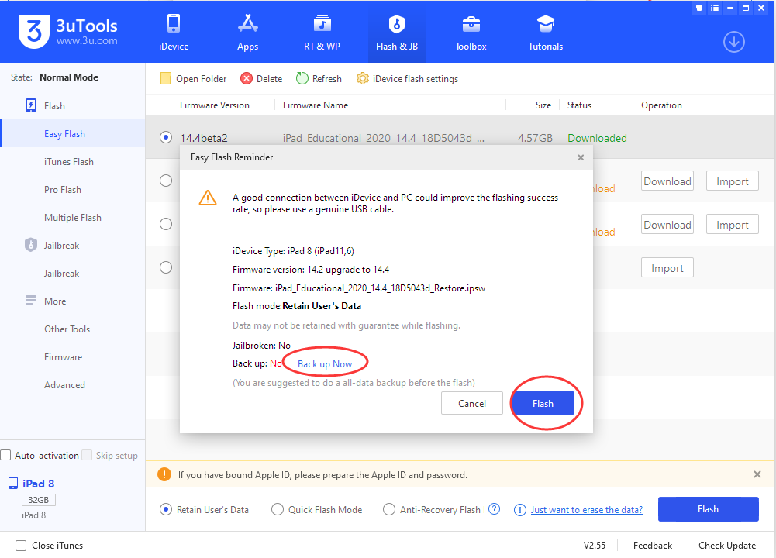The height and width of the screenshot is (558, 776).
Task: Click the 32GB storage badge
Action: (39, 500)
